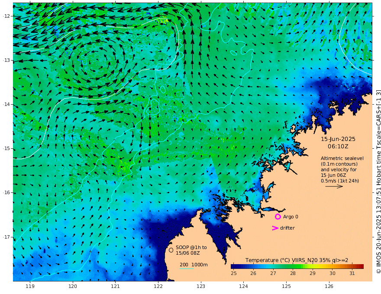Click colorbar tick label 27
The image size is (381, 294).
pyautogui.click(x=273, y=273)
